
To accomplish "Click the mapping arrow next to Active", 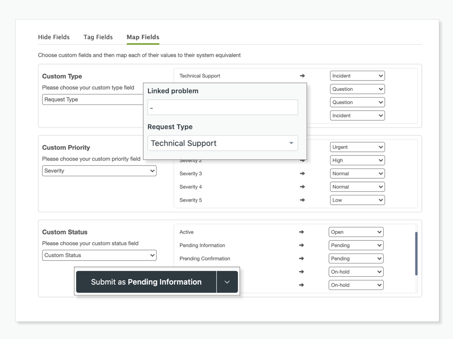I will [302, 232].
